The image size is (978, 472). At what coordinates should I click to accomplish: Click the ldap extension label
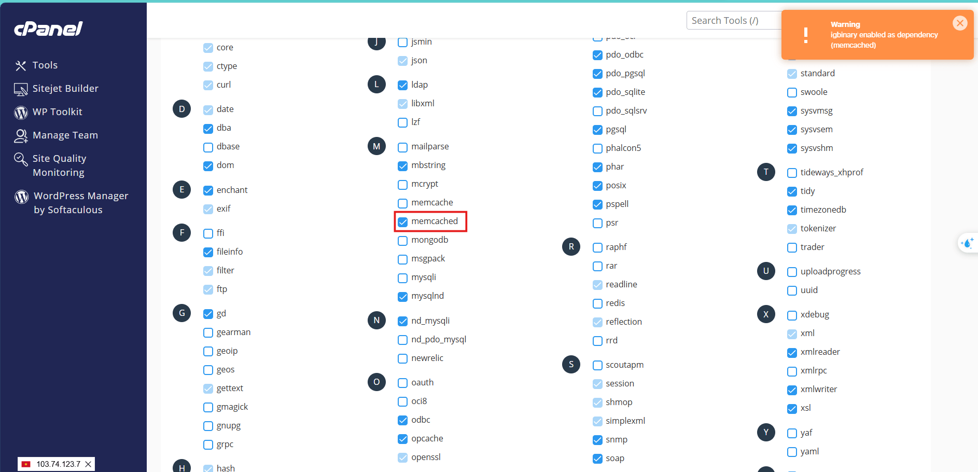click(420, 85)
